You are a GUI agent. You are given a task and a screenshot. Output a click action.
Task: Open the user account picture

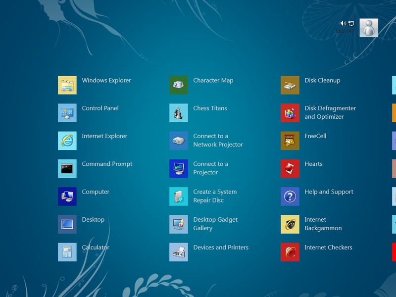pyautogui.click(x=369, y=28)
